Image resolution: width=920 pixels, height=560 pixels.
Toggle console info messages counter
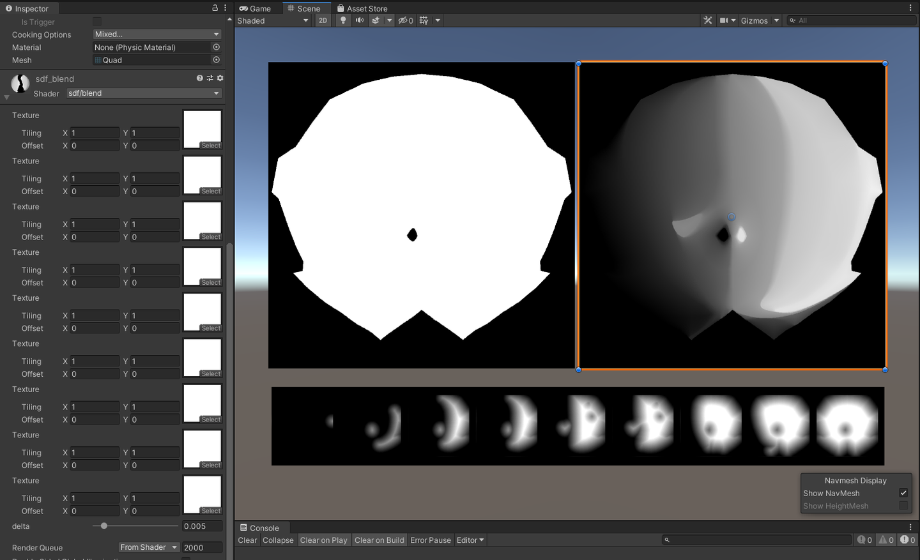(864, 540)
